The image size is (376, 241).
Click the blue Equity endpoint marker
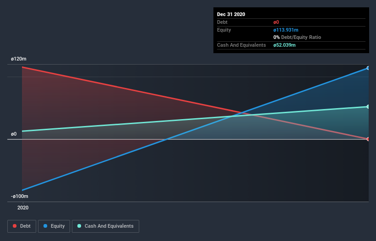[x=368, y=68]
